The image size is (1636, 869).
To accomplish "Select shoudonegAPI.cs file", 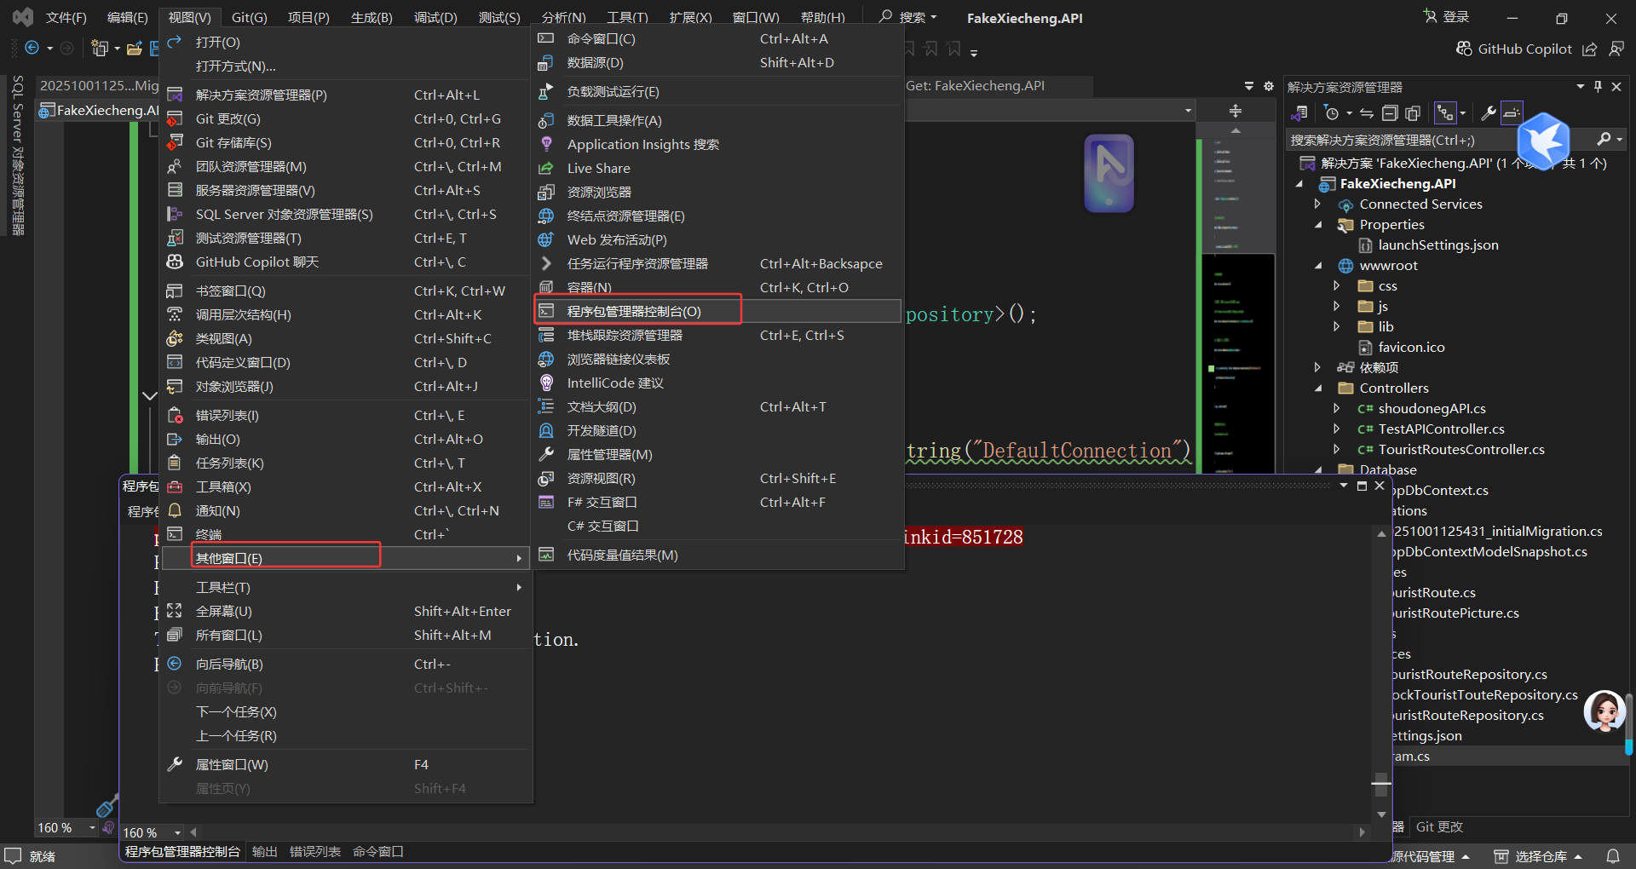I will point(1431,409).
